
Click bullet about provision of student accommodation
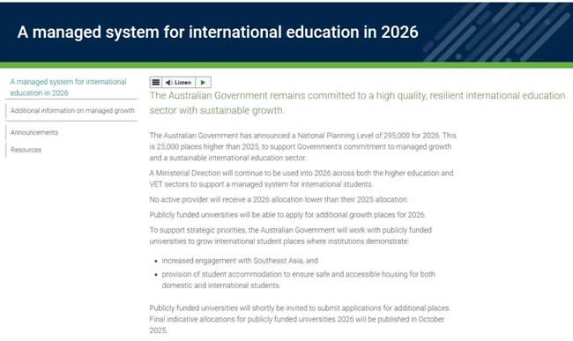(298, 279)
